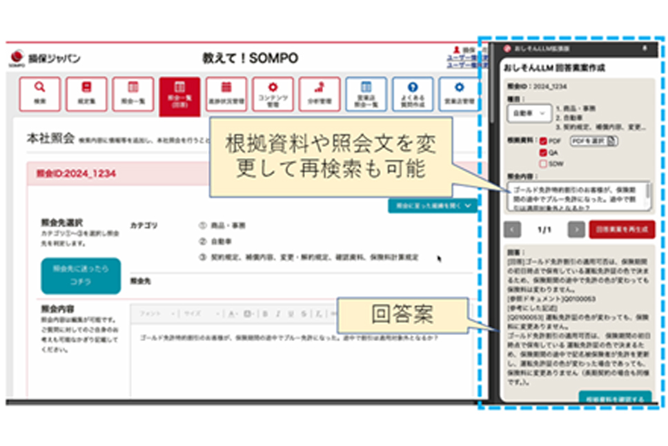This screenshot has width=668, height=446.
Task: Click the 教えて！SOMPO page title
Action: tap(250, 58)
